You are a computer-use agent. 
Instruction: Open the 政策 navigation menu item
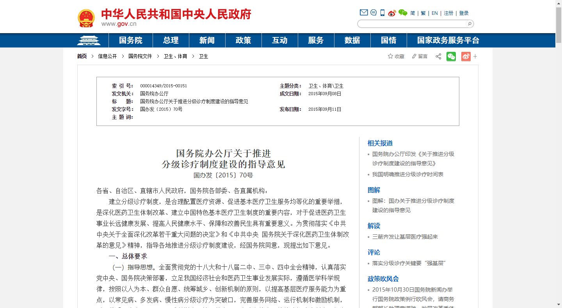(243, 40)
